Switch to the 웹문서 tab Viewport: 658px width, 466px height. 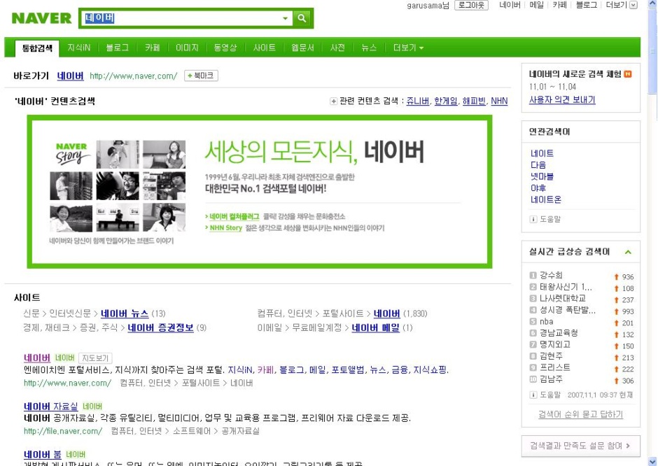pyautogui.click(x=302, y=48)
